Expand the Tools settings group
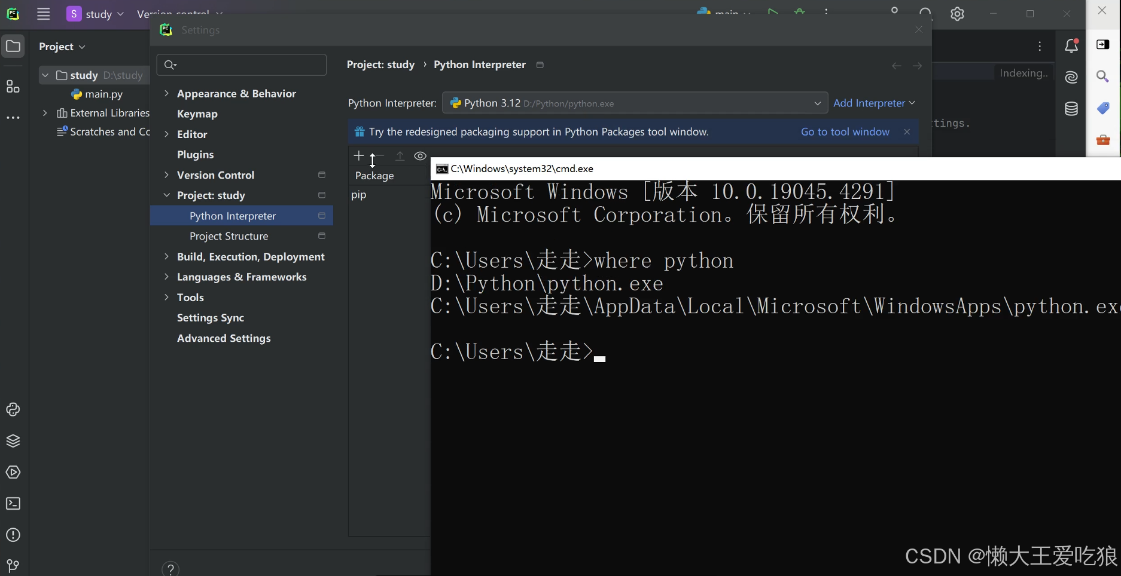This screenshot has height=576, width=1121. 166,297
